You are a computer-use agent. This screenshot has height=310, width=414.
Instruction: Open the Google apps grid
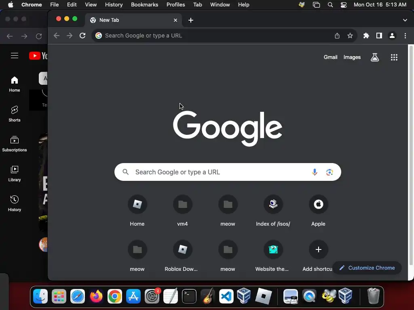394,57
